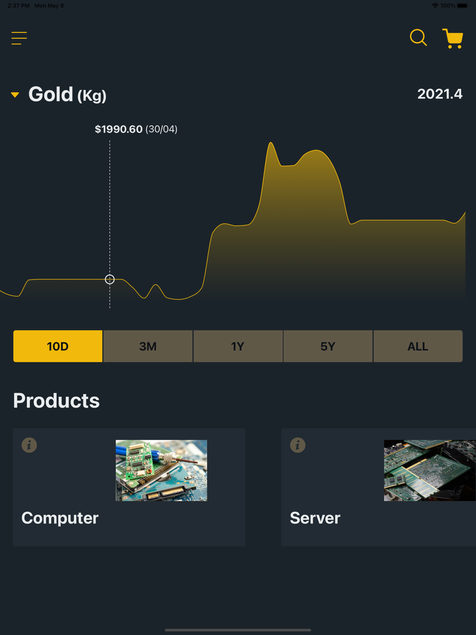Viewport: 476px width, 635px height.
Task: Tap the Server product title
Action: (x=315, y=518)
